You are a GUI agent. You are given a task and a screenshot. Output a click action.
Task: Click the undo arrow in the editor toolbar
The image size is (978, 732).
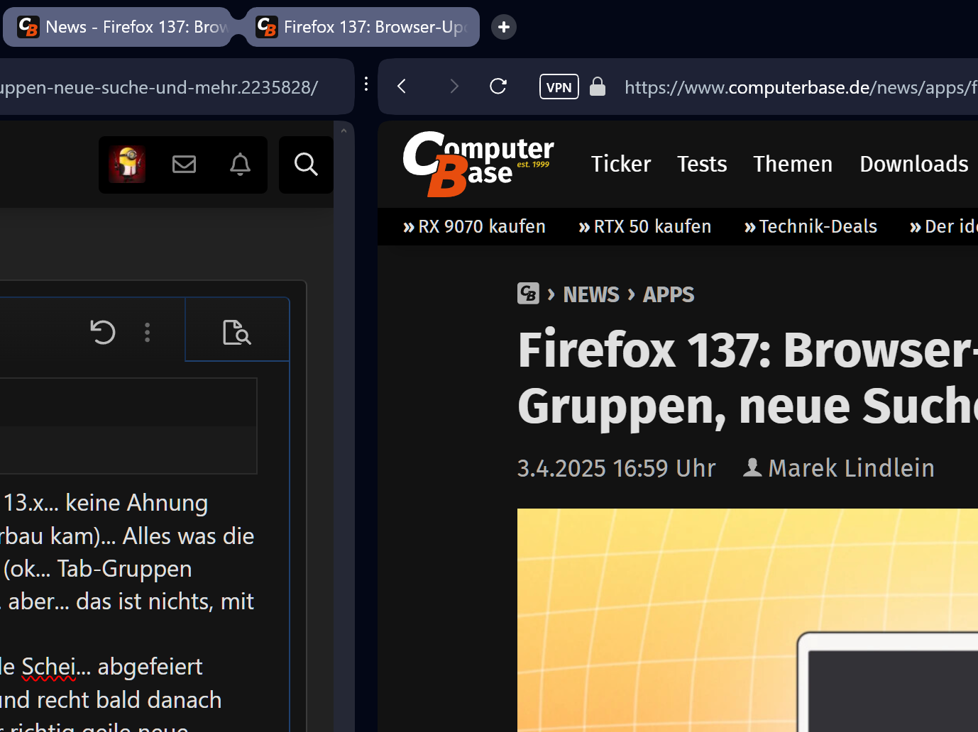coord(103,332)
